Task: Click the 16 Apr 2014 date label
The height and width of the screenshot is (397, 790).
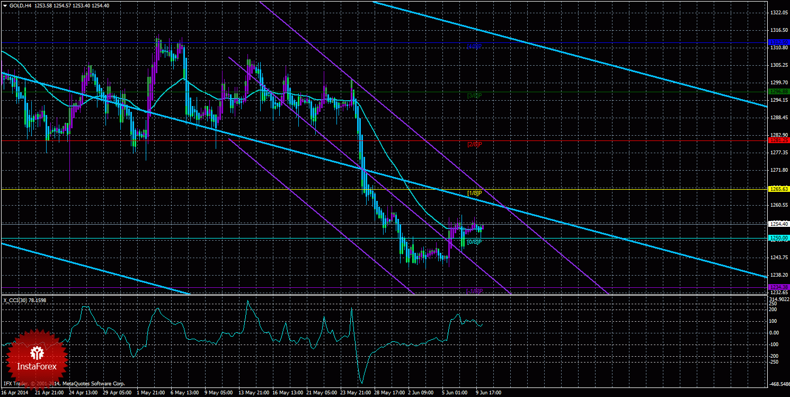Action: click(x=15, y=393)
